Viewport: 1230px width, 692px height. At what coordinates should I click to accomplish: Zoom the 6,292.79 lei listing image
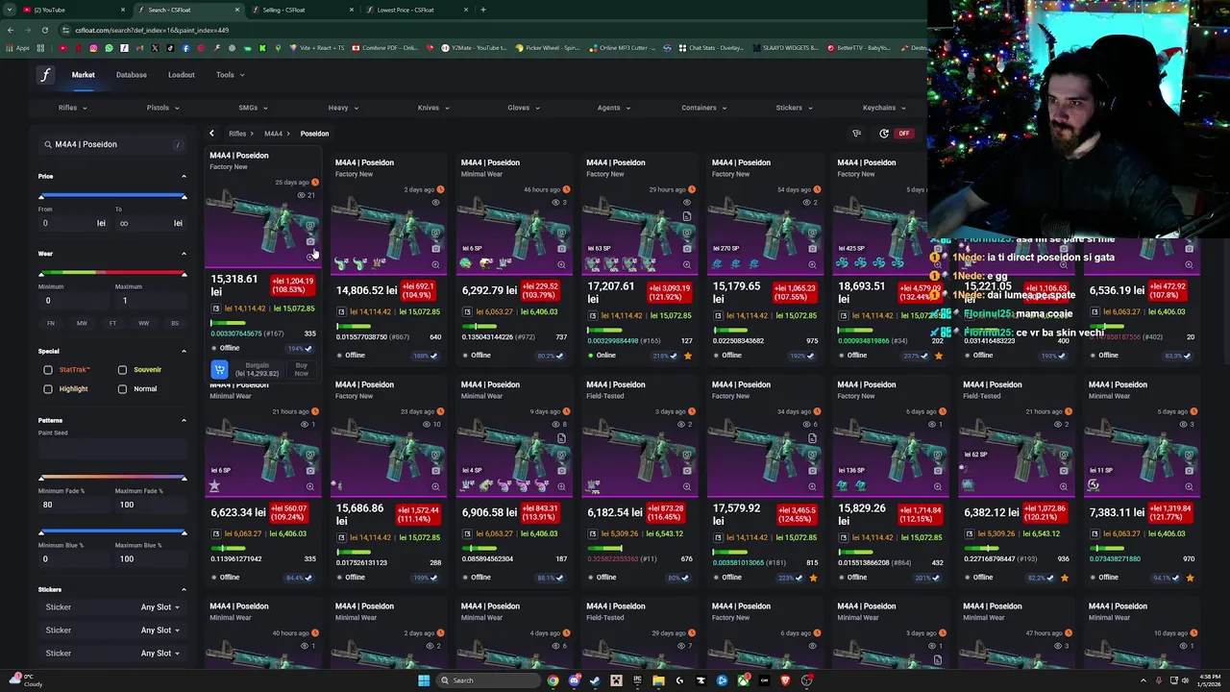point(561,264)
